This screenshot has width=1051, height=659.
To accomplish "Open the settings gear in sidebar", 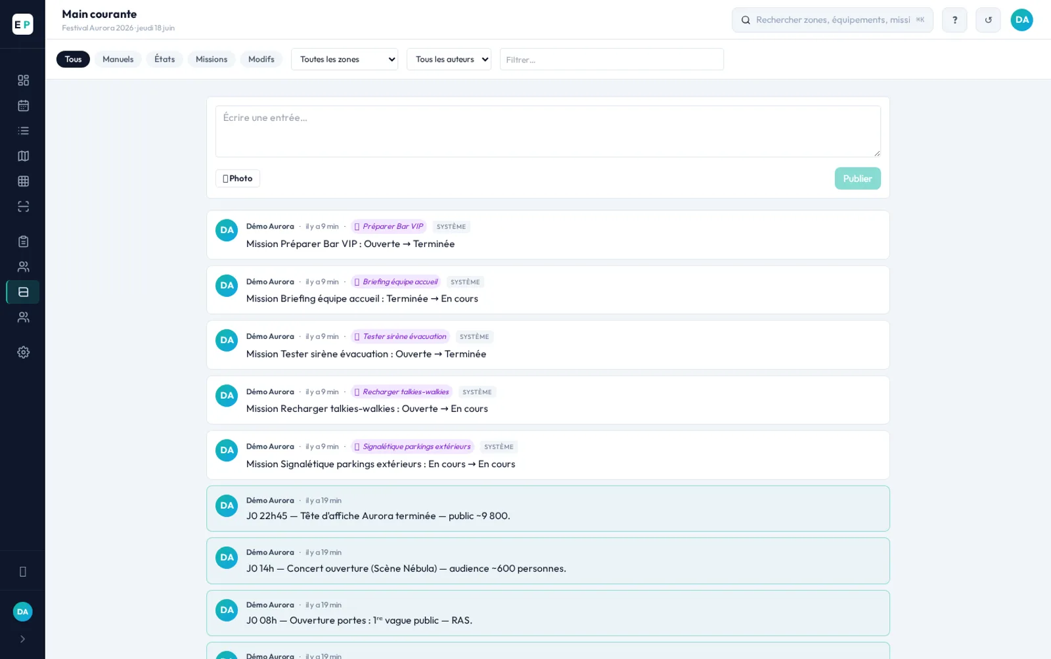I will pyautogui.click(x=23, y=352).
